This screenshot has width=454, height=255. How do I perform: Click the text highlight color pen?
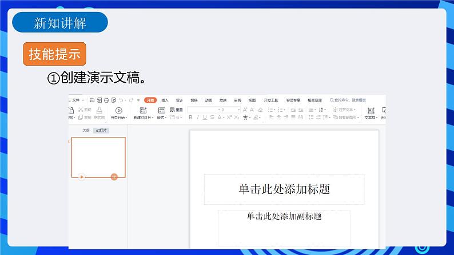point(257,117)
